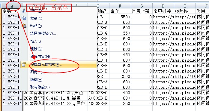Image resolution: width=209 pixels, height=111 pixels.
Task: Select column header F
Action: [x=120, y=6]
